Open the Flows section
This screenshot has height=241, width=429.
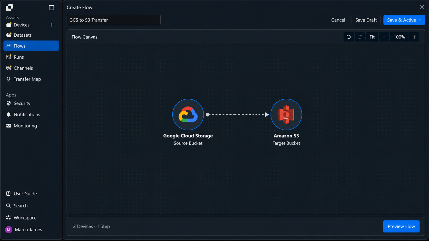tap(31, 46)
